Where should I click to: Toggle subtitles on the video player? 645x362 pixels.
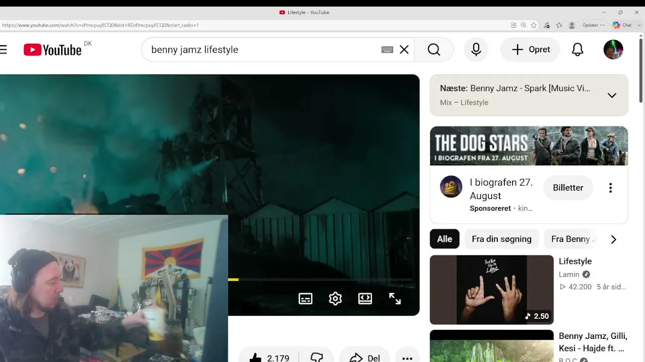coord(305,299)
